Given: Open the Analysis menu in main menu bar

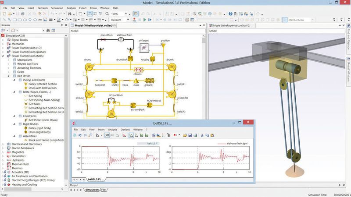Looking at the screenshot, I should click(x=71, y=8).
